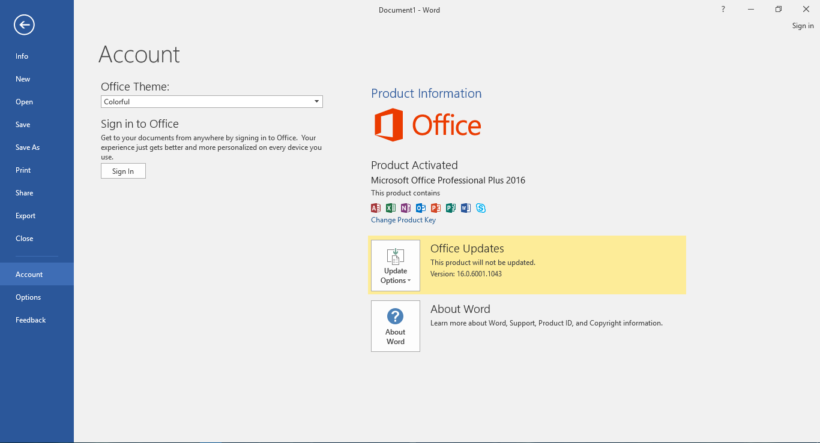
Task: Go to the New tab
Action: [x=37, y=79]
